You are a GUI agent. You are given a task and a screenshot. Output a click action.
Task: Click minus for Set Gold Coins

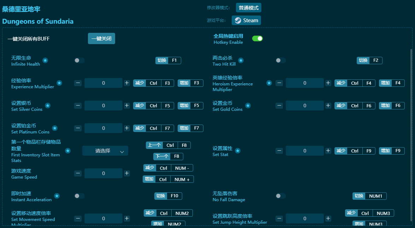279,106
